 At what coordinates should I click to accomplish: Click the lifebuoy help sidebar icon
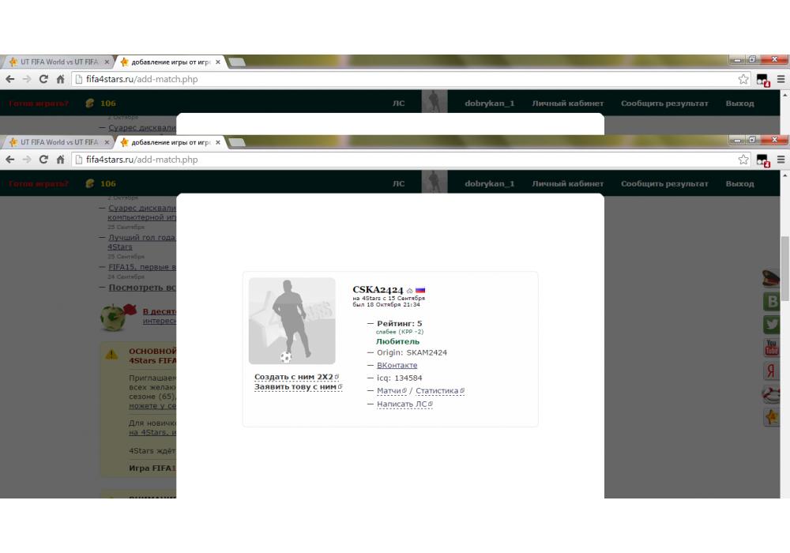point(772,394)
